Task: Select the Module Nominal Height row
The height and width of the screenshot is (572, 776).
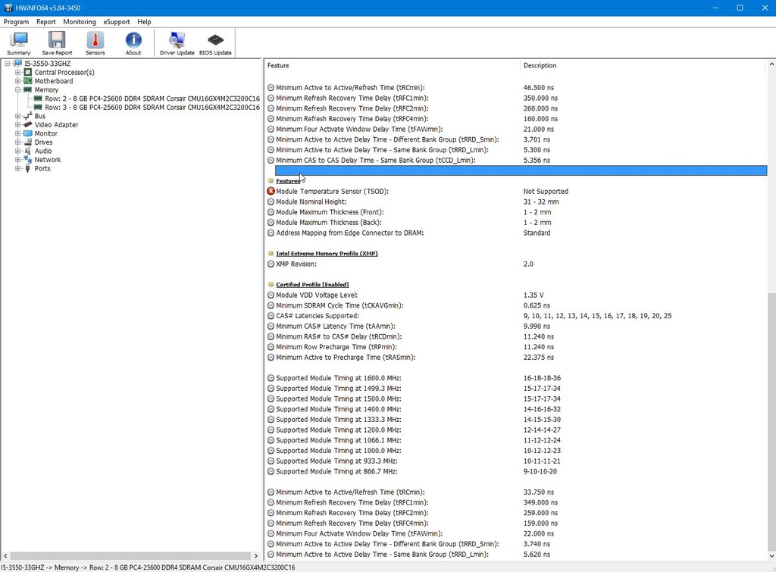Action: (x=517, y=202)
